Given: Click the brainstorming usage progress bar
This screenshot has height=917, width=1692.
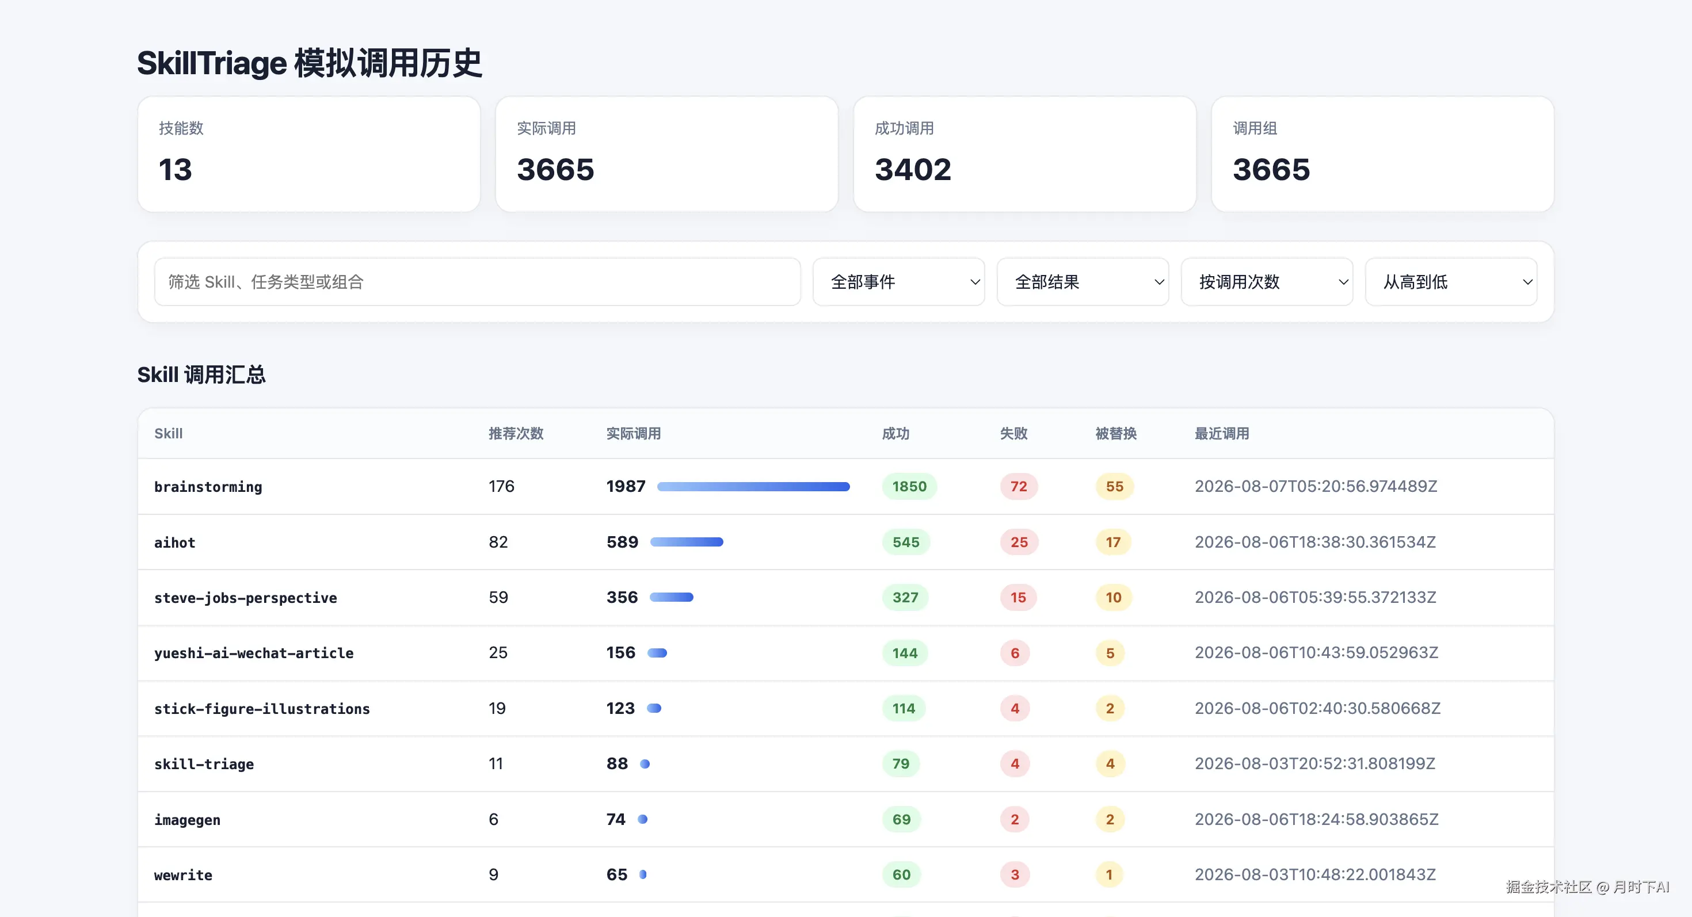Looking at the screenshot, I should [x=753, y=486].
